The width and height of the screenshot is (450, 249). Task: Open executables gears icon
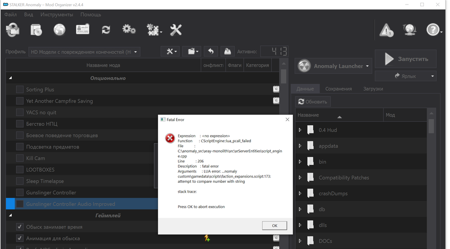click(129, 30)
